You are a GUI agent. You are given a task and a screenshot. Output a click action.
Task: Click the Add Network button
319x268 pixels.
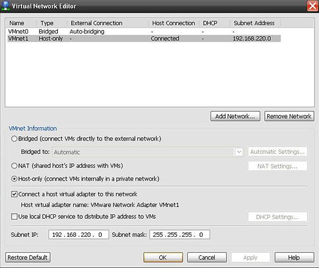click(x=235, y=116)
